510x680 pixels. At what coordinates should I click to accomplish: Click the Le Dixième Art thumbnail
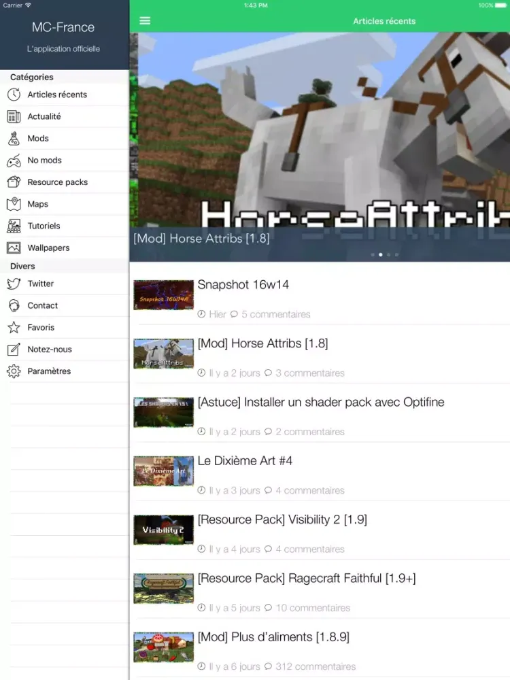coord(163,471)
